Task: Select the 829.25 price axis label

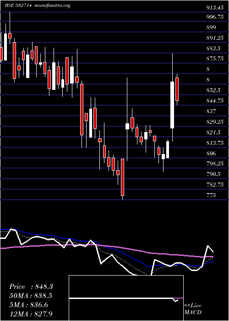Action: 214,122
